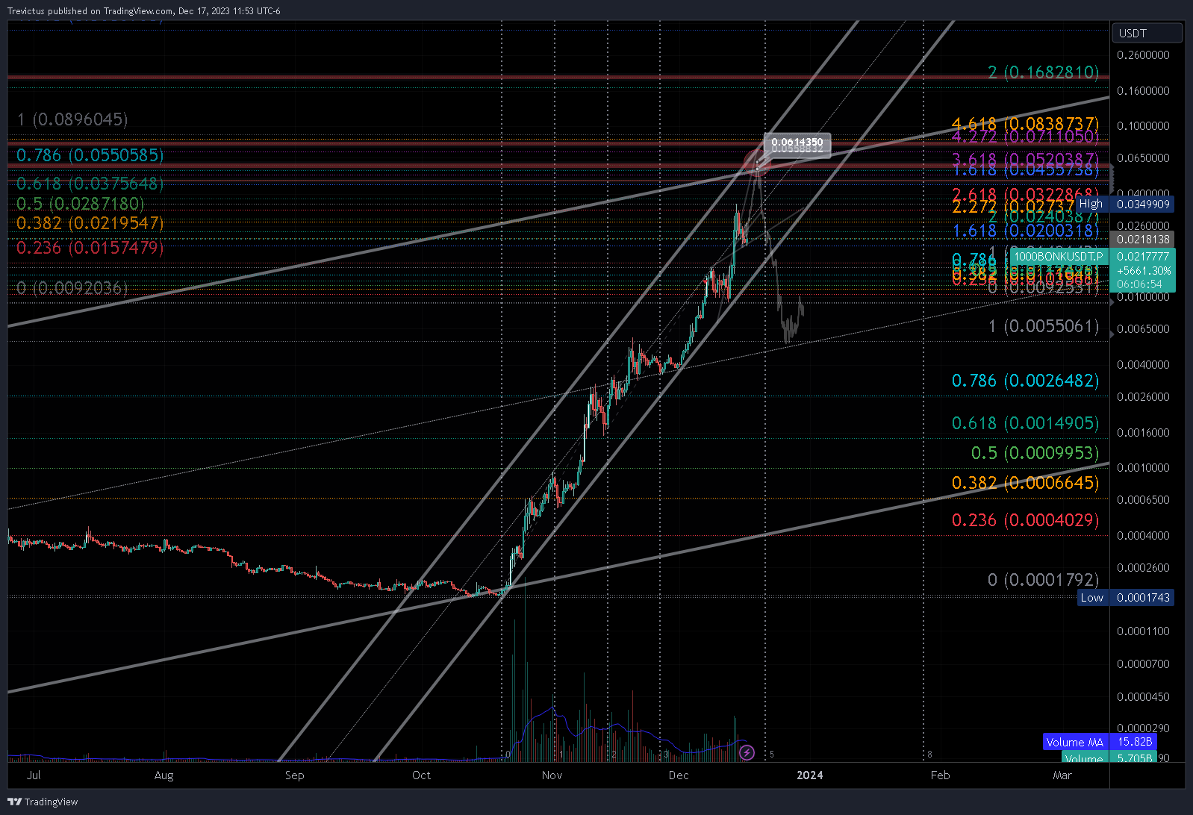Click the Jul label on time axis

coord(34,775)
